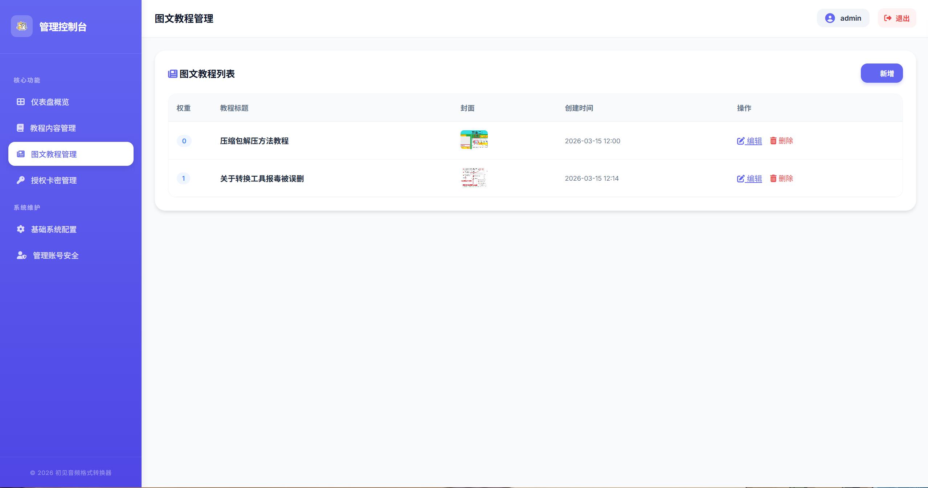Click the 教程内容管理 book icon
The image size is (928, 488).
(21, 128)
